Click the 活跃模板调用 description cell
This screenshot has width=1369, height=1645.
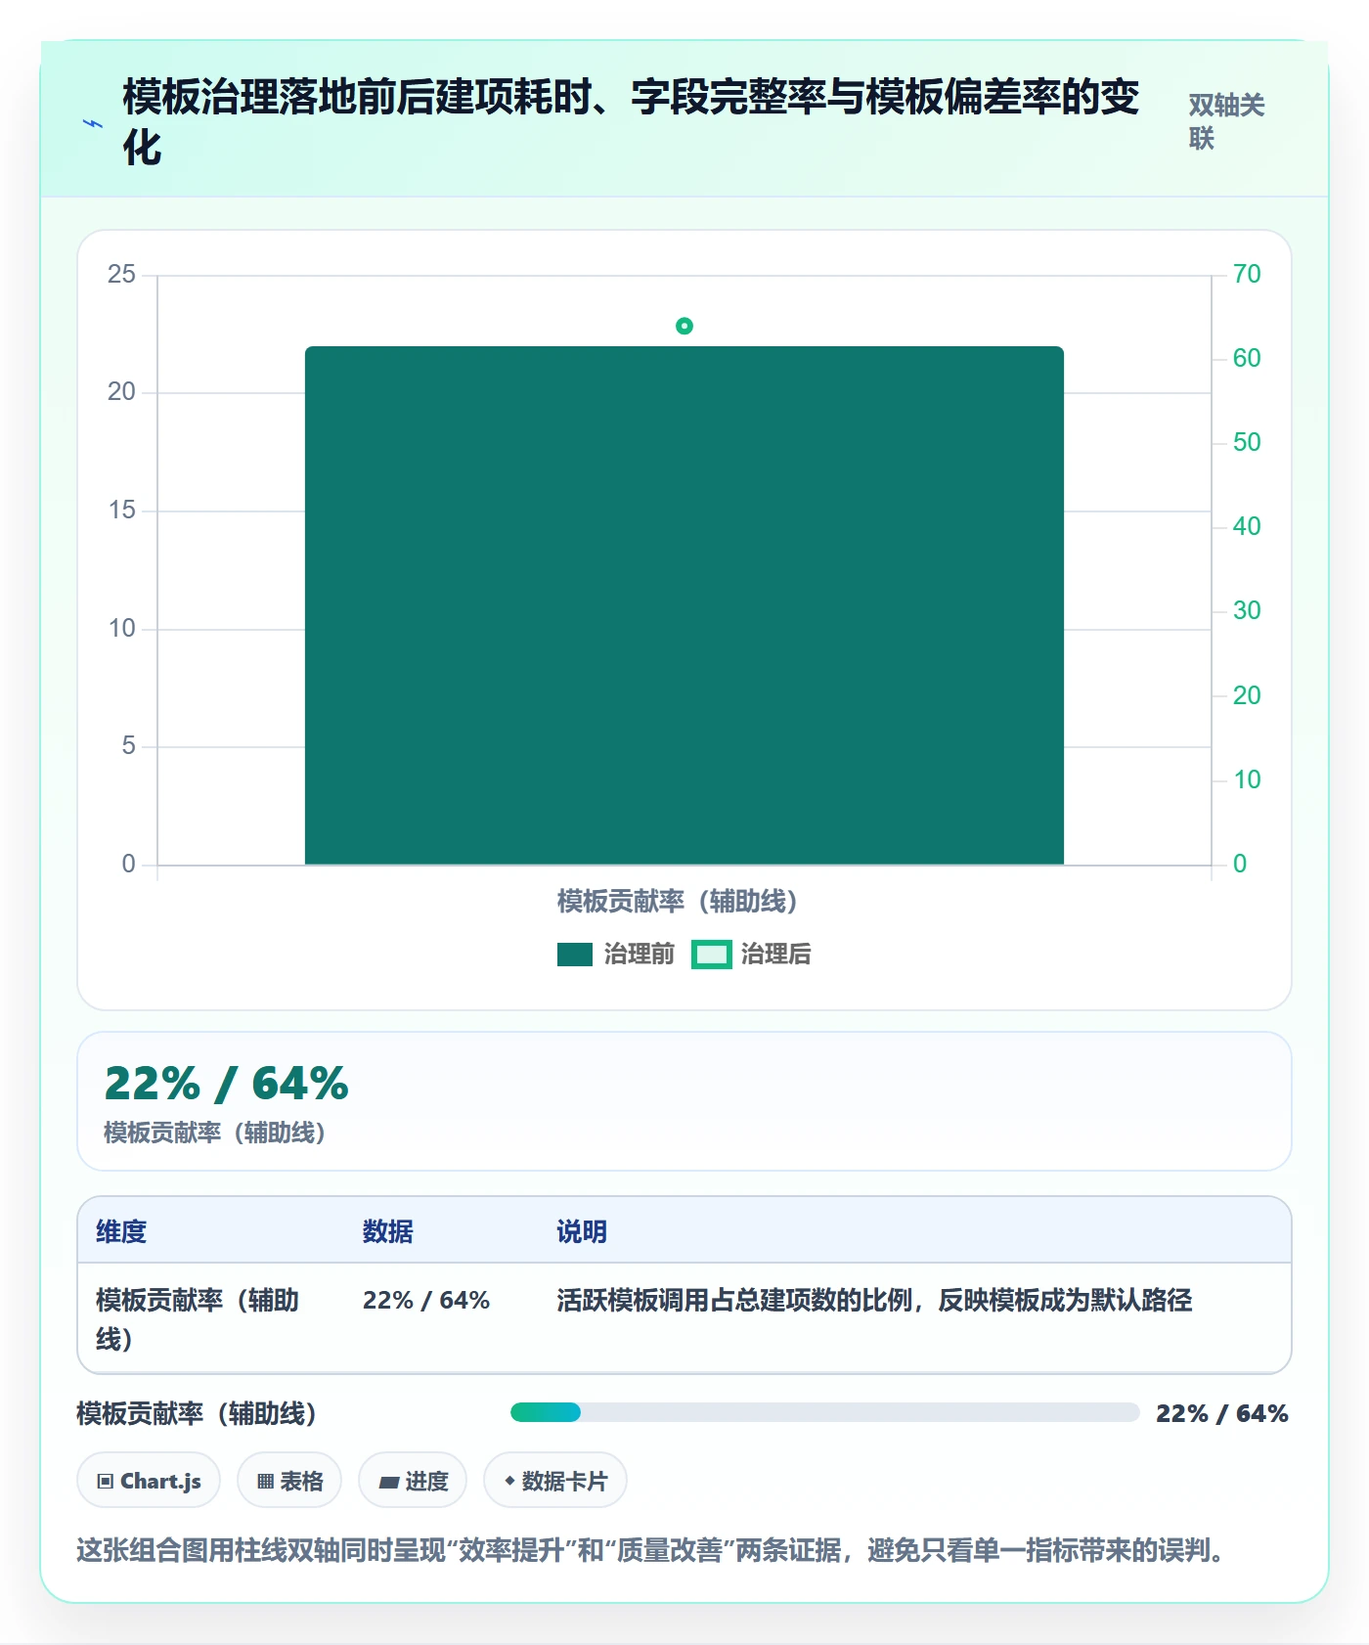click(874, 1300)
